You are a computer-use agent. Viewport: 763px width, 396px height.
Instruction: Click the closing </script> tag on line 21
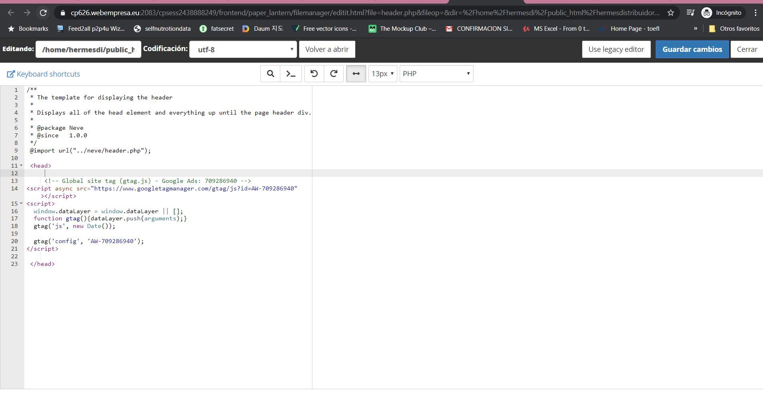coord(42,249)
